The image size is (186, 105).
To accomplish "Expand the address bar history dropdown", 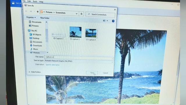I will 77,14.
